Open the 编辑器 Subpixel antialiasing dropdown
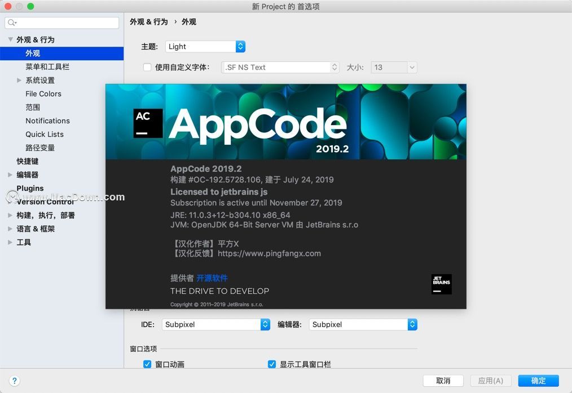The height and width of the screenshot is (393, 572). [x=363, y=324]
